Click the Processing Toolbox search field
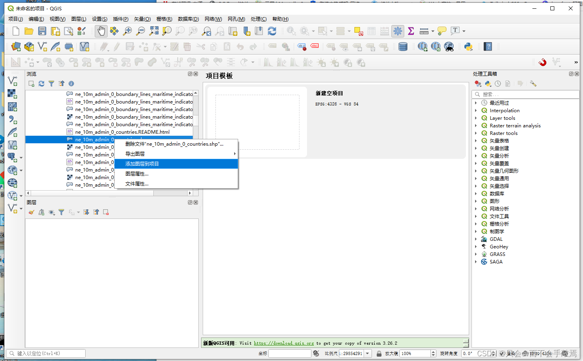583x361 pixels. click(526, 94)
